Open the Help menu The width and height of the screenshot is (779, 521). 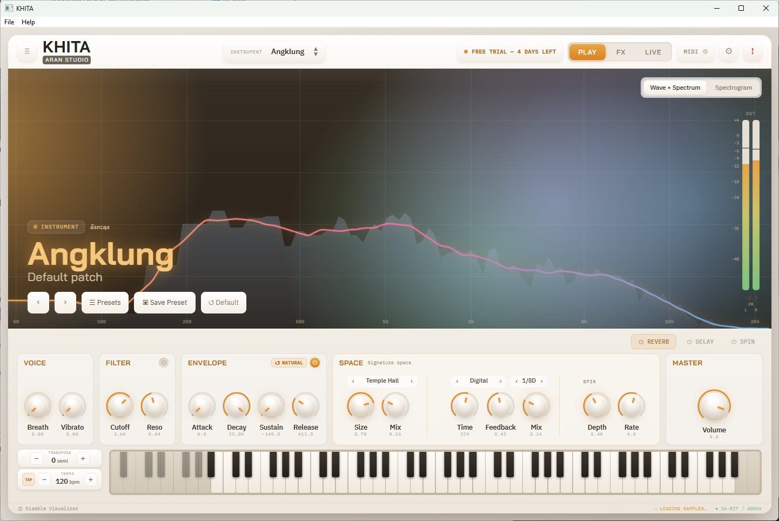click(28, 22)
